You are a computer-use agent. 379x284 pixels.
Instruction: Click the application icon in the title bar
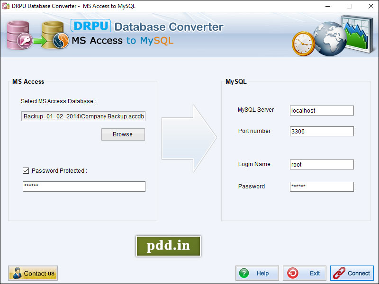pyautogui.click(x=6, y=6)
